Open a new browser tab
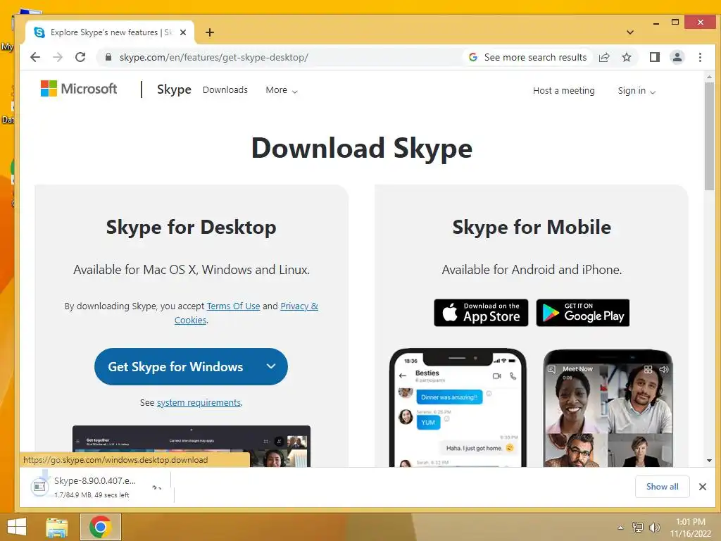 [x=210, y=32]
